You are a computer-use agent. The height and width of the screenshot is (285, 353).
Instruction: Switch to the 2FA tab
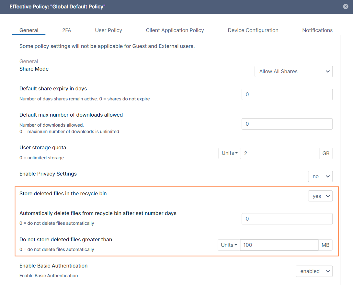66,30
